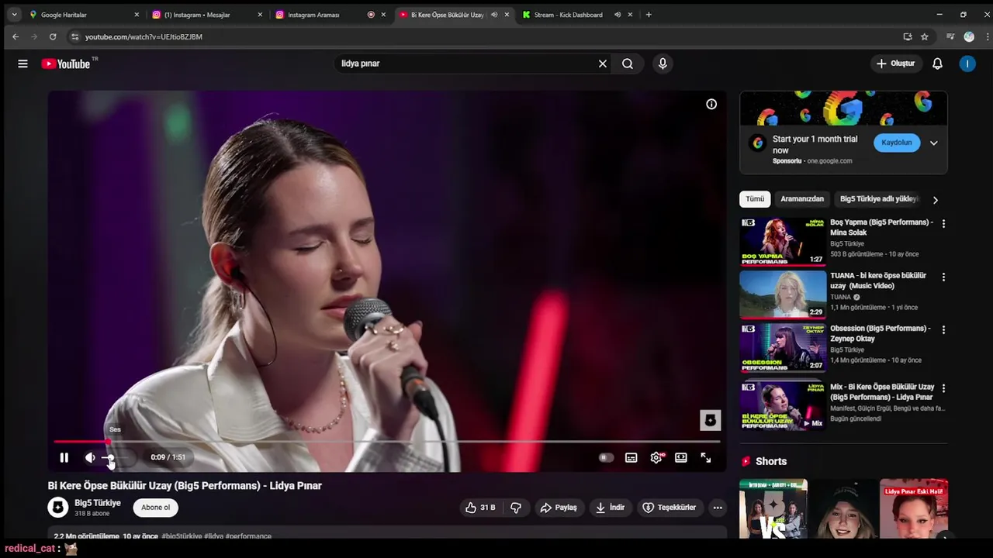Click Obsession (Big5 Performans) title

(x=881, y=333)
